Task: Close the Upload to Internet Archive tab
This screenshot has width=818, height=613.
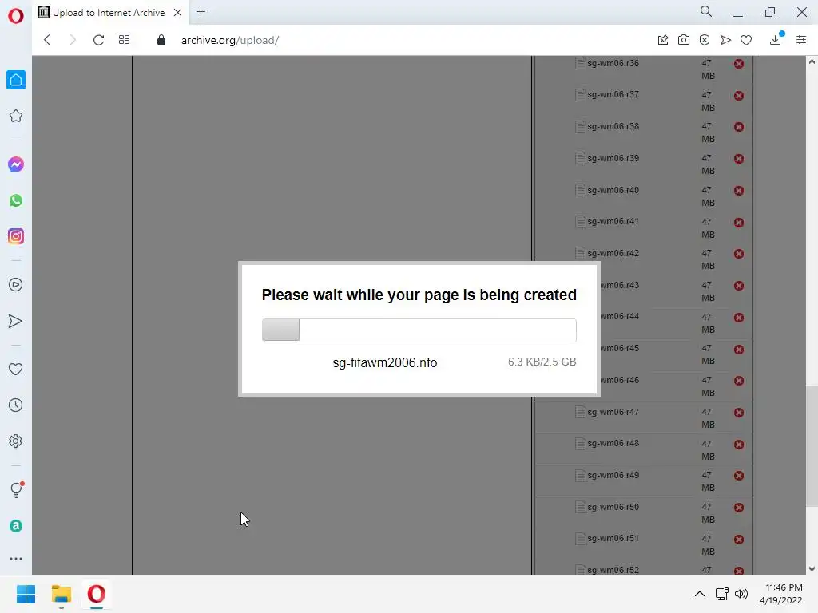Action: (x=177, y=13)
